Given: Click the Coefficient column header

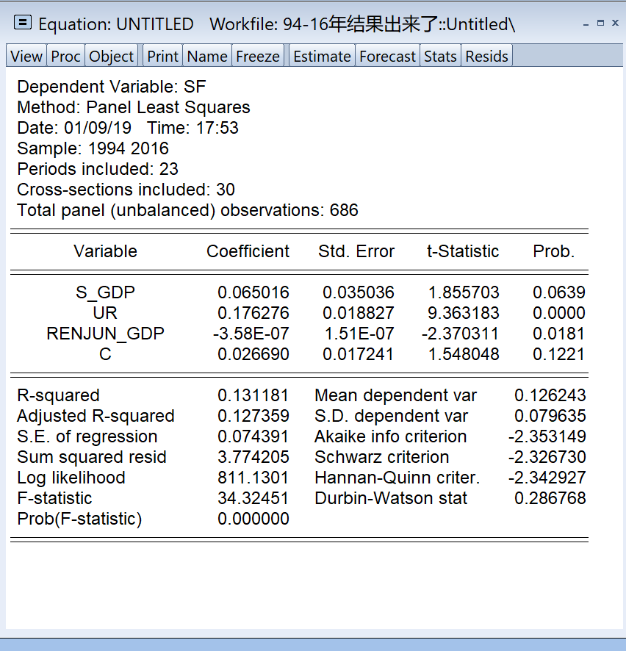Looking at the screenshot, I should (248, 251).
